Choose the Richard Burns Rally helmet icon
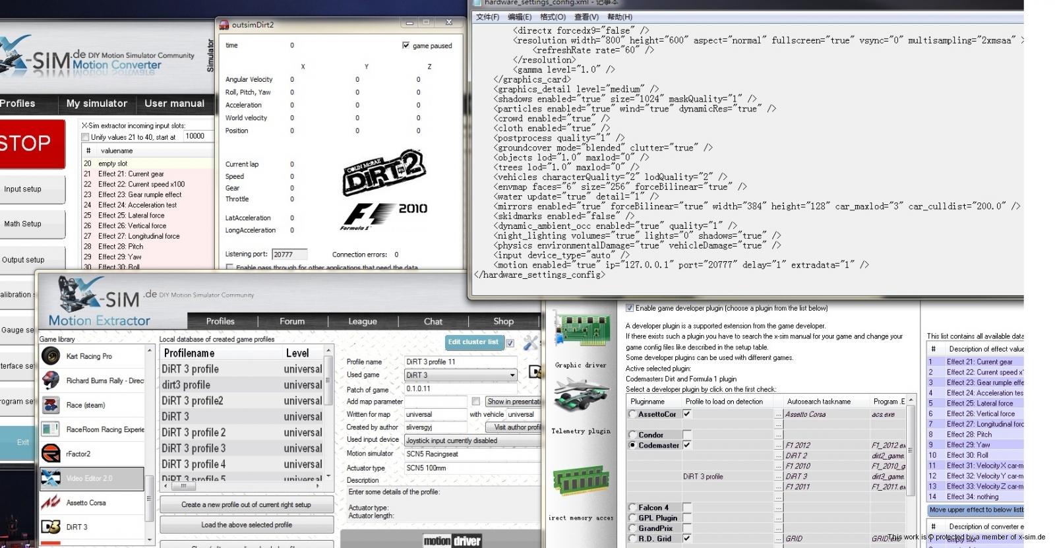The height and width of the screenshot is (548, 1055). coord(51,381)
